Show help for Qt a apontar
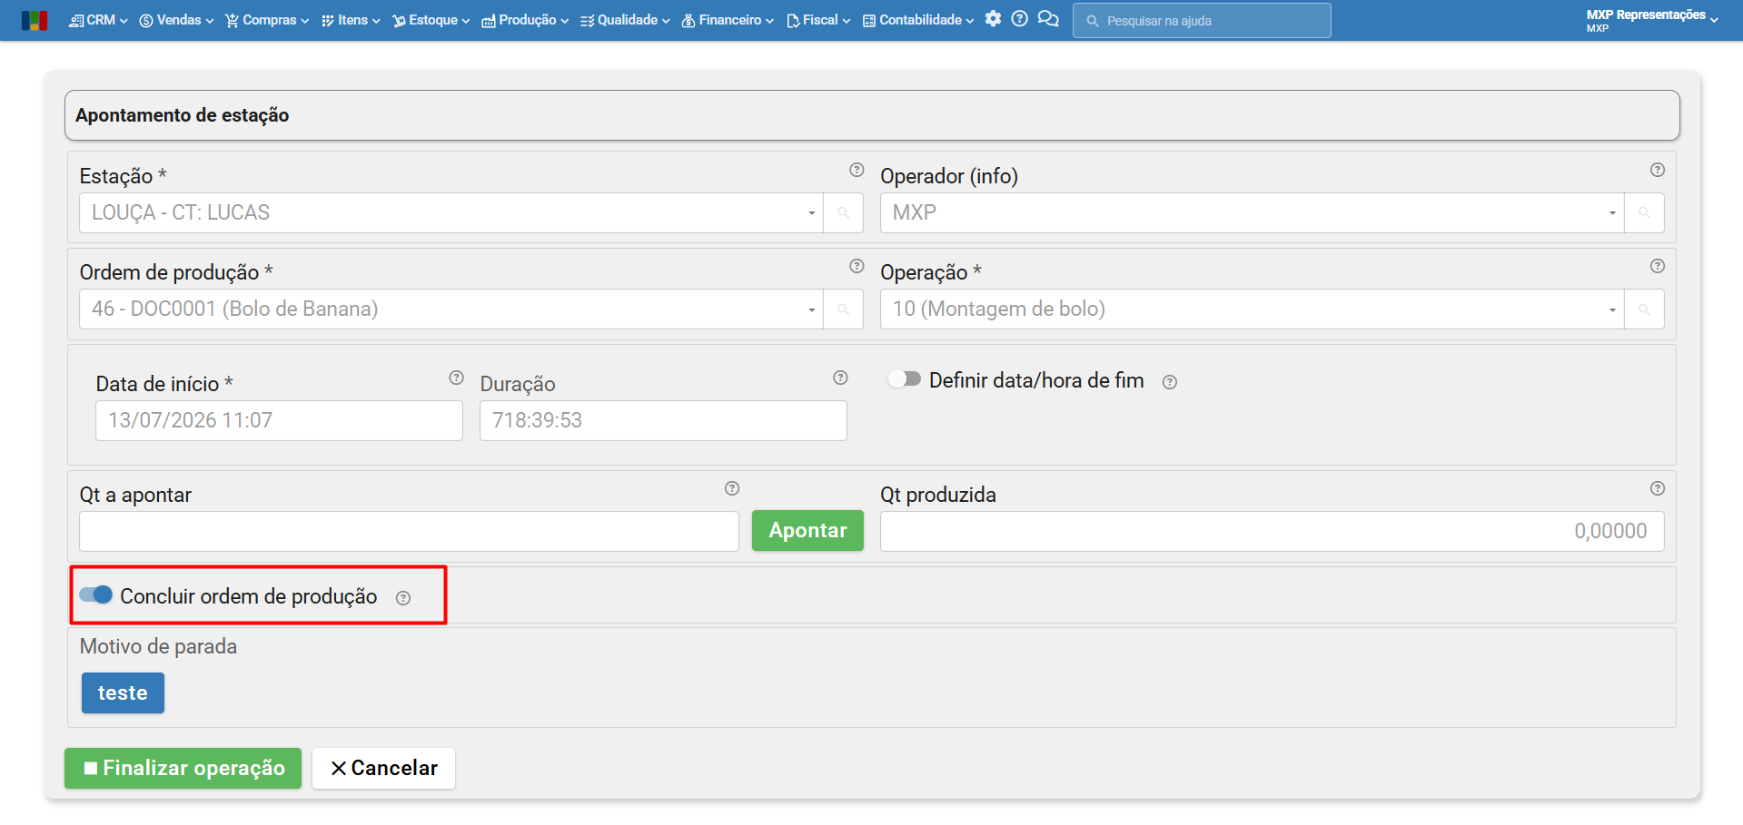The image size is (1743, 825). 732,488
